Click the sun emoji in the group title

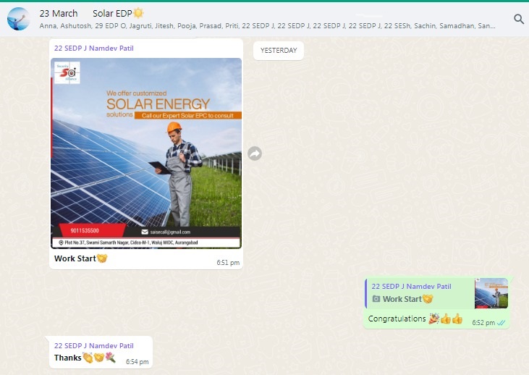(138, 14)
